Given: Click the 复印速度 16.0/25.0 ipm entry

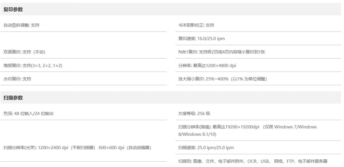Looking at the screenshot, I should [201, 38].
